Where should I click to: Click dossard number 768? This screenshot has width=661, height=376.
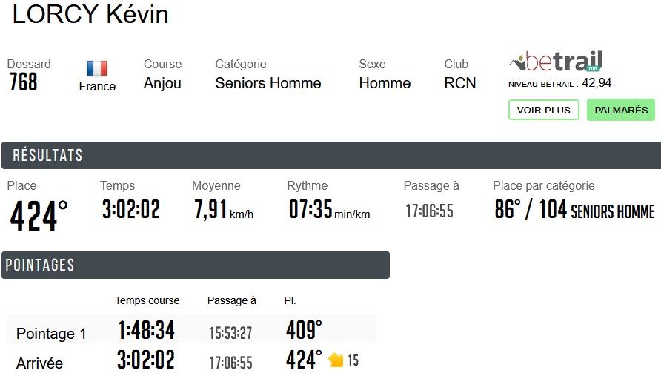point(23,82)
